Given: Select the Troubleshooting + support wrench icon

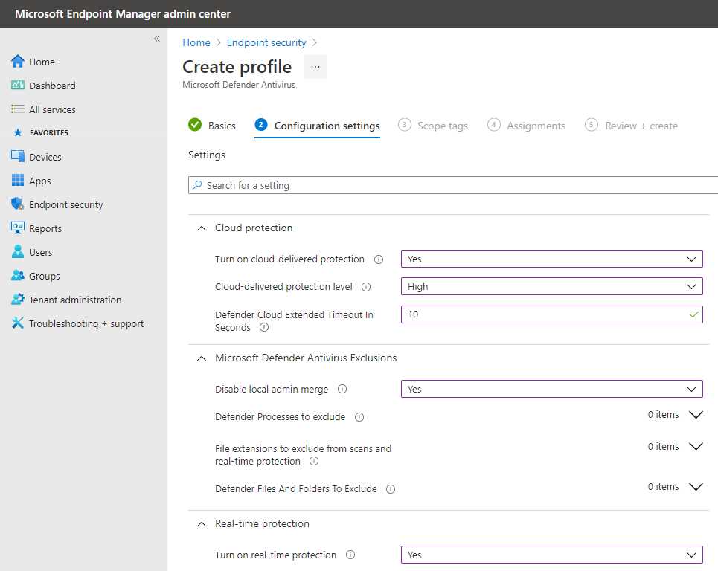Looking at the screenshot, I should tap(16, 323).
